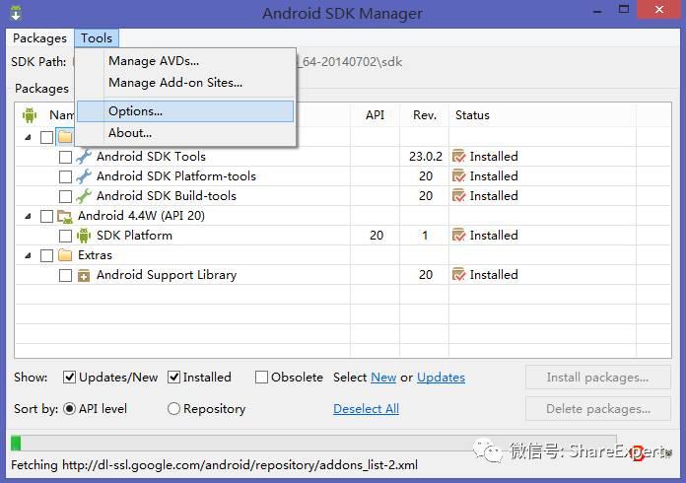Enable the Obsolete checkbox
Viewport: 686px width, 483px height.
point(262,377)
